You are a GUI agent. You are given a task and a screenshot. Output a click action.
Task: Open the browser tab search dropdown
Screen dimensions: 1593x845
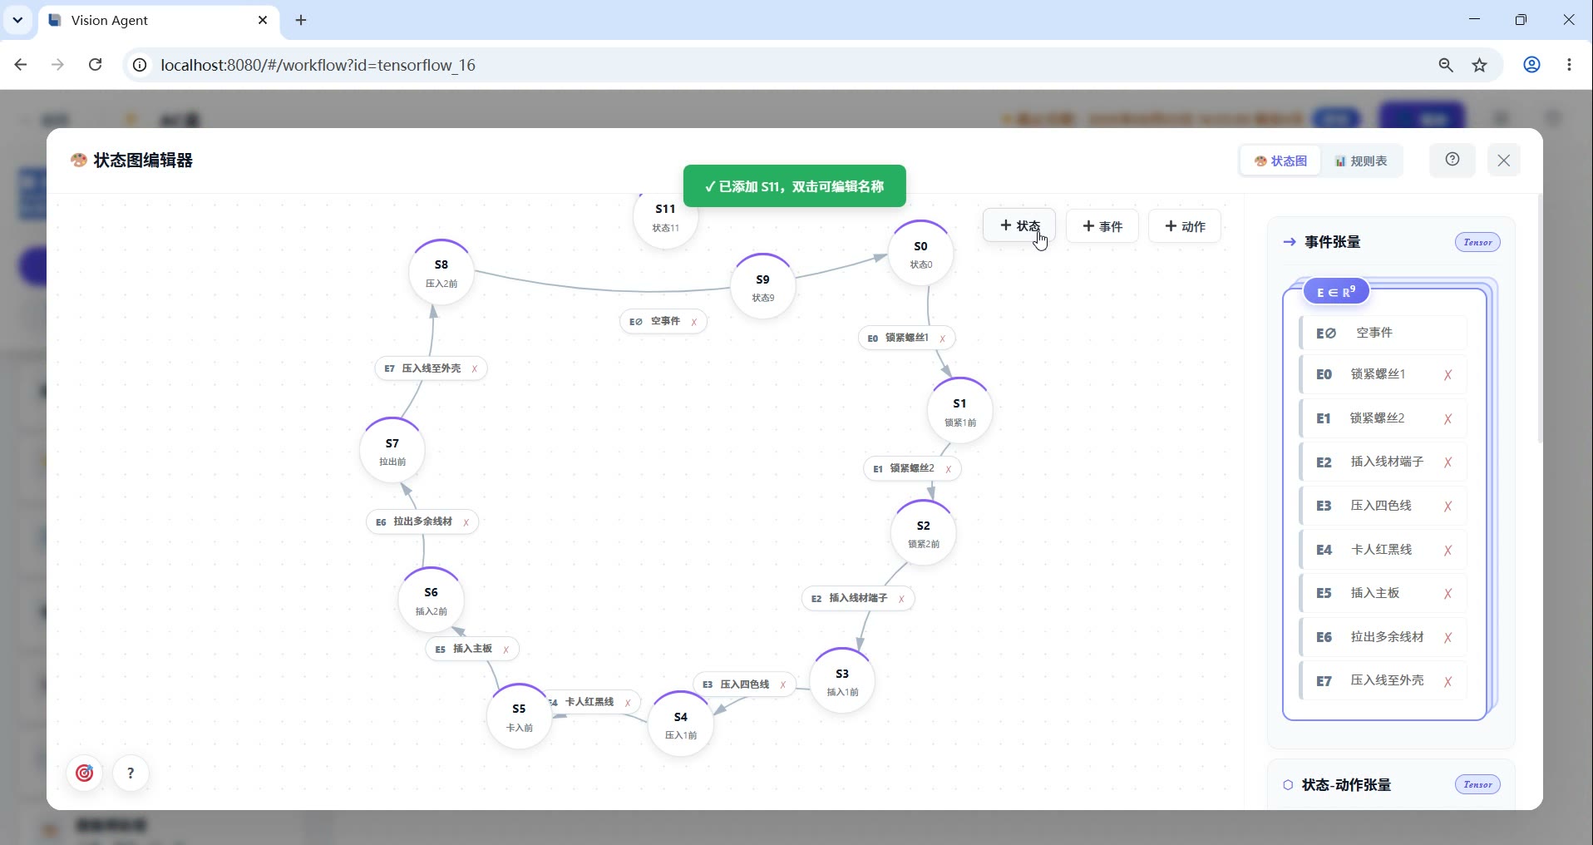tap(17, 20)
